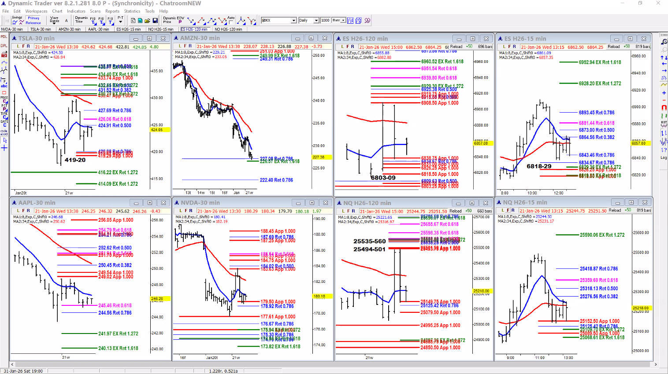Click the open folder toolbar icon
This screenshot has width=668, height=374.
[x=148, y=21]
